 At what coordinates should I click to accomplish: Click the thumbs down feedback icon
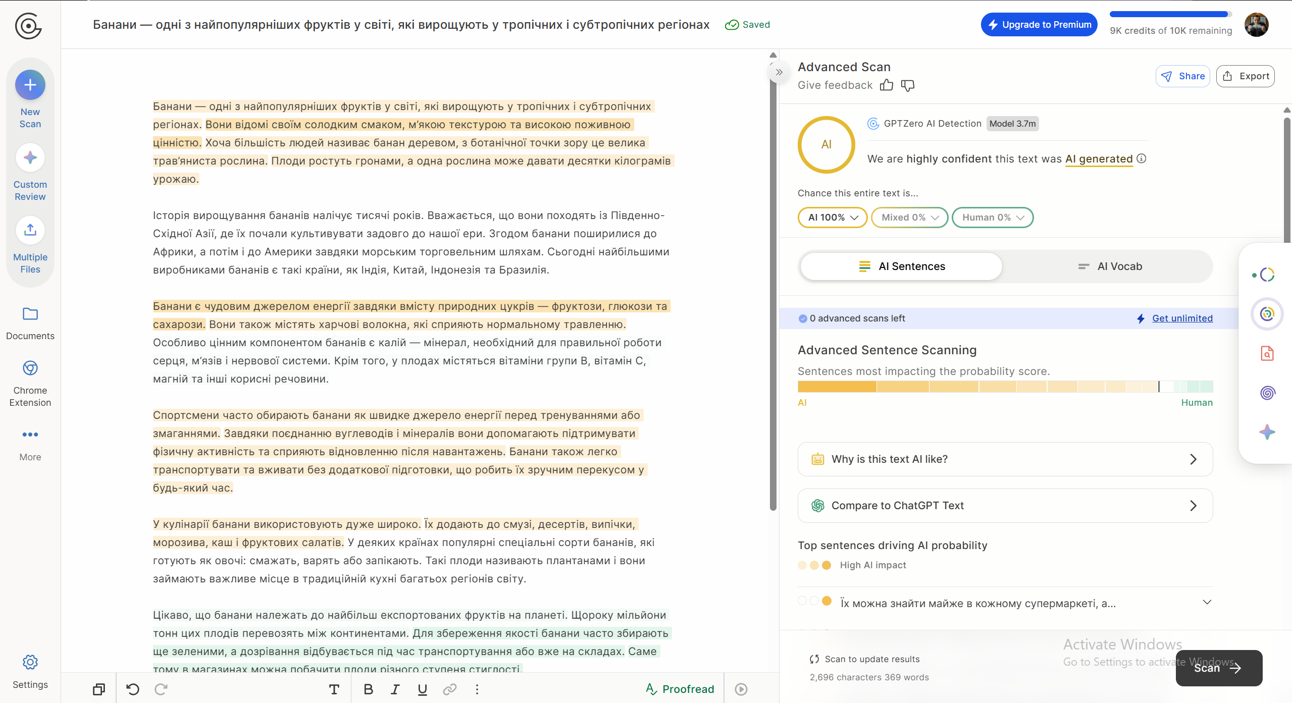point(908,85)
